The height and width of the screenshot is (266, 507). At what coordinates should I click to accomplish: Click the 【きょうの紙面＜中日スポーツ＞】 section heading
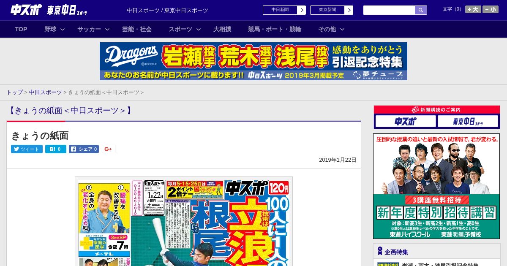[x=70, y=111]
